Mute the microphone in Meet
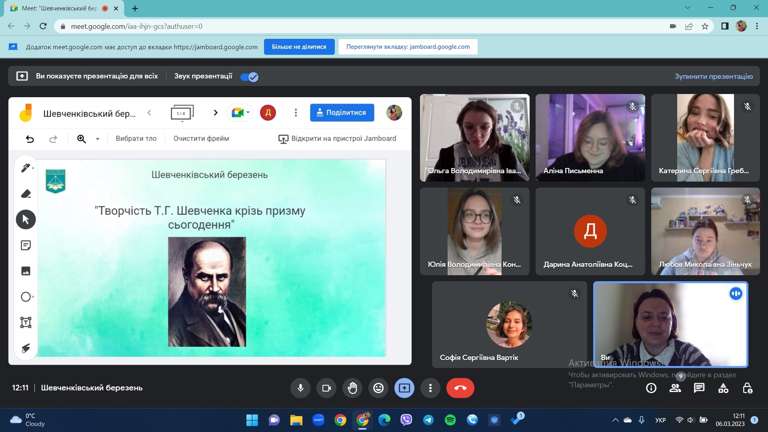Image resolution: width=768 pixels, height=432 pixels. [x=300, y=388]
